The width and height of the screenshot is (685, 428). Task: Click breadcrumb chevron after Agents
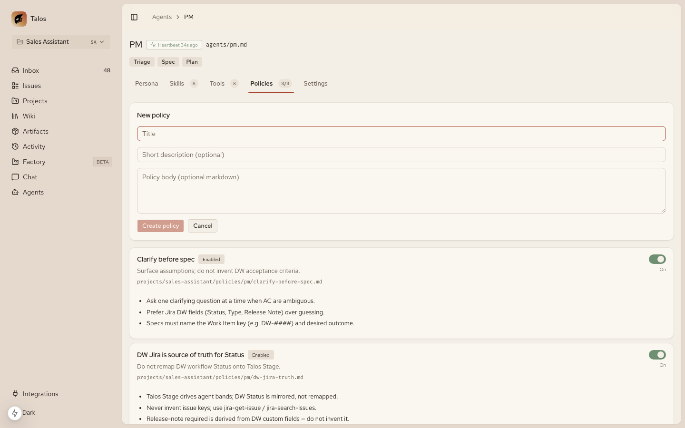(178, 17)
